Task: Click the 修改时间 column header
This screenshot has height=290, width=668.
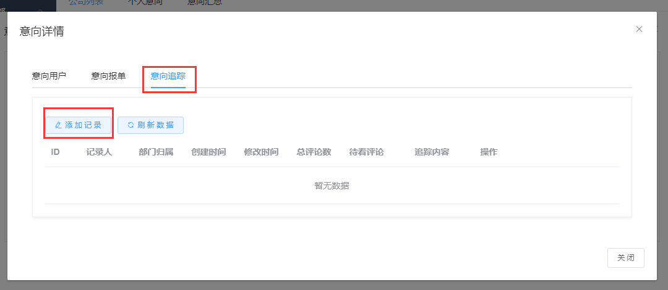Action: 261,152
